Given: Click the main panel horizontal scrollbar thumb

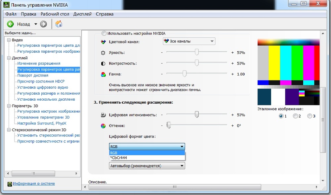Looking at the screenshot, I should tap(175, 187).
